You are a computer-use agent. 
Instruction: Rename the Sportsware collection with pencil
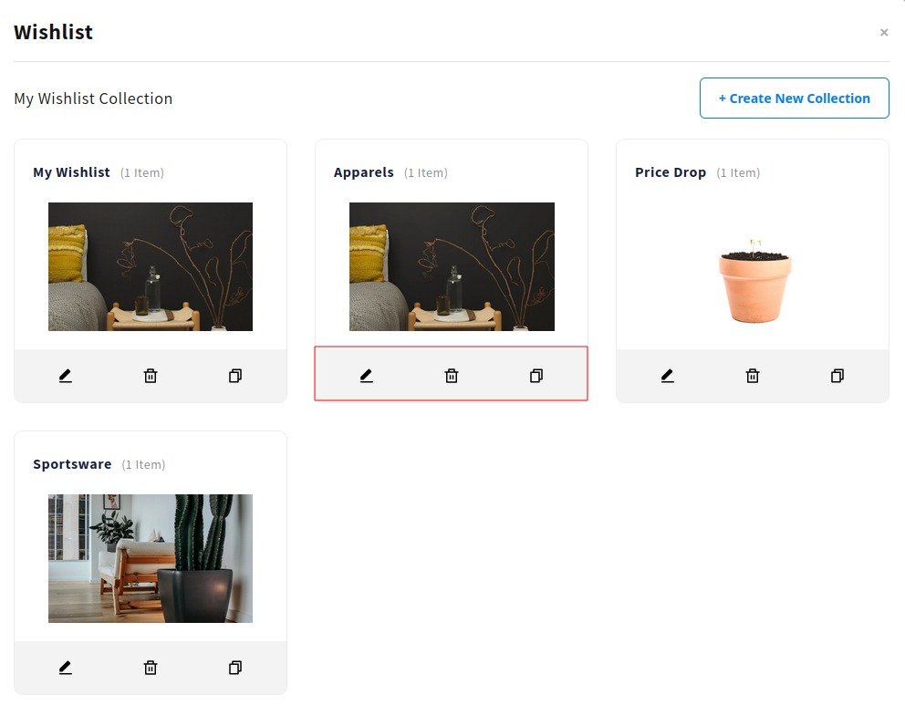click(x=65, y=669)
